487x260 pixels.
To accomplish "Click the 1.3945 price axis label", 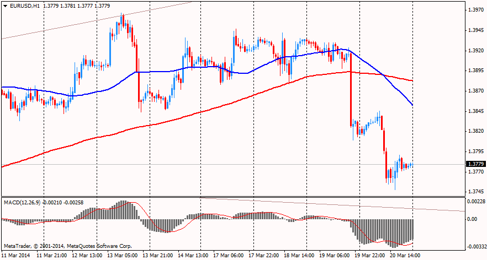I will pyautogui.click(x=475, y=30).
